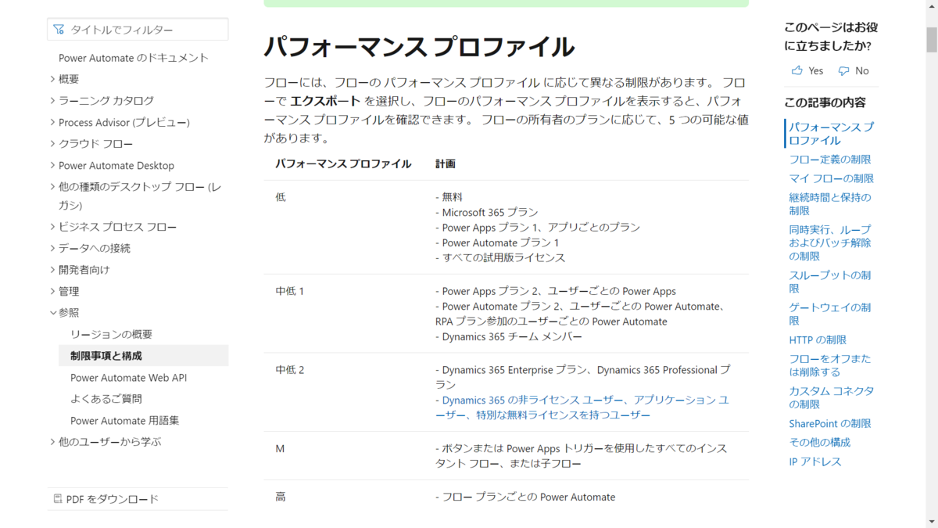The width and height of the screenshot is (938, 528).
Task: Expand the クラウド フロー node
Action: (x=52, y=144)
